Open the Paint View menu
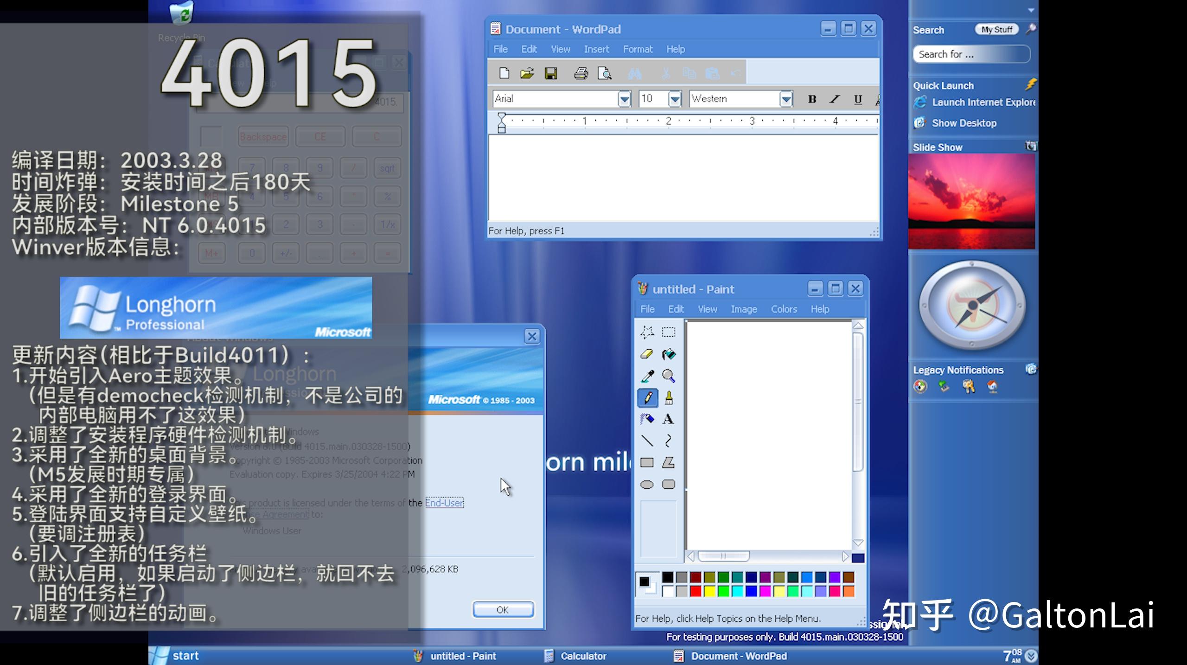 pyautogui.click(x=708, y=309)
